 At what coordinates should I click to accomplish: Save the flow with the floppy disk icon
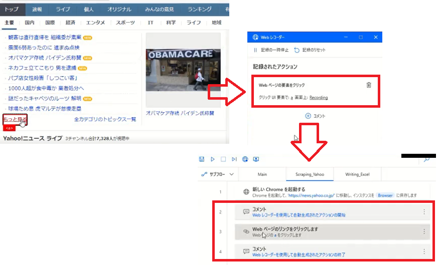[202, 159]
